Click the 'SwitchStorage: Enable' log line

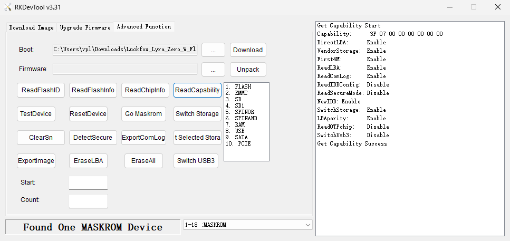(x=351, y=110)
